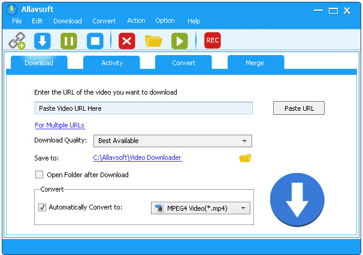Pause download with green pause icon

(68, 41)
